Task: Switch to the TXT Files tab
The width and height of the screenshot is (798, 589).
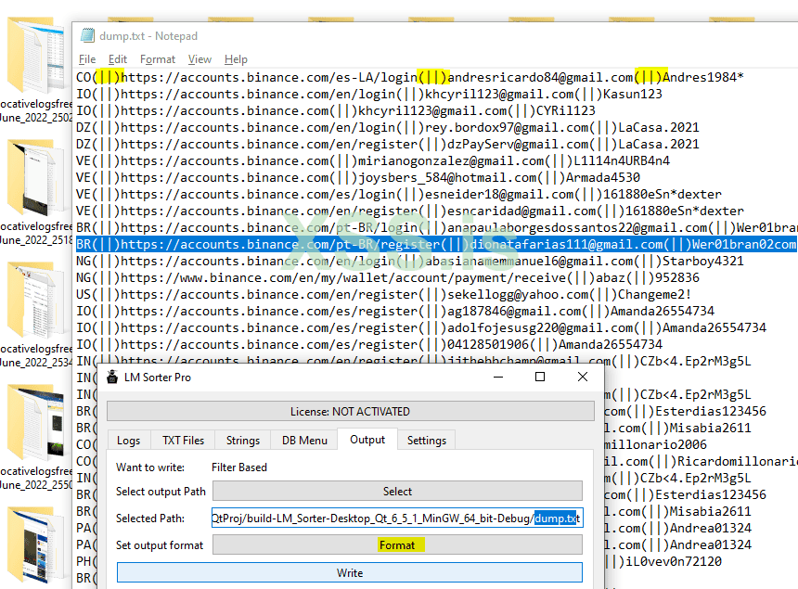Action: pyautogui.click(x=183, y=441)
